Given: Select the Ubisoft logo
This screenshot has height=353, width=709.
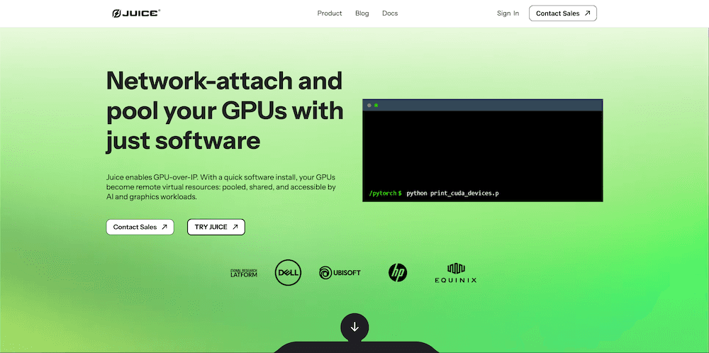Looking at the screenshot, I should point(340,272).
